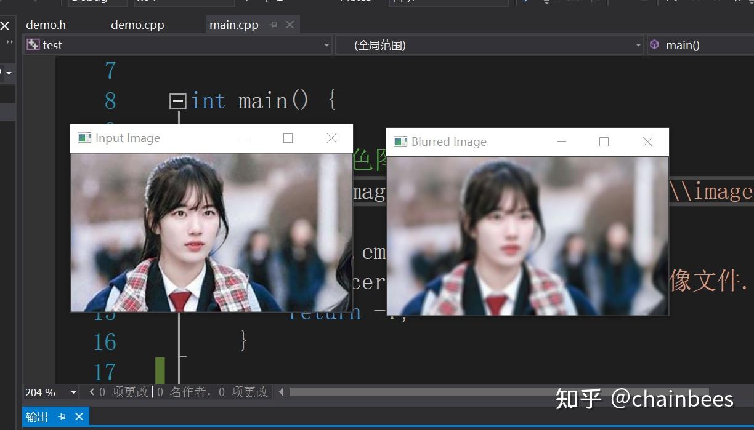This screenshot has height=430, width=754.
Task: Click main() in the code on line 8
Action: (x=274, y=100)
